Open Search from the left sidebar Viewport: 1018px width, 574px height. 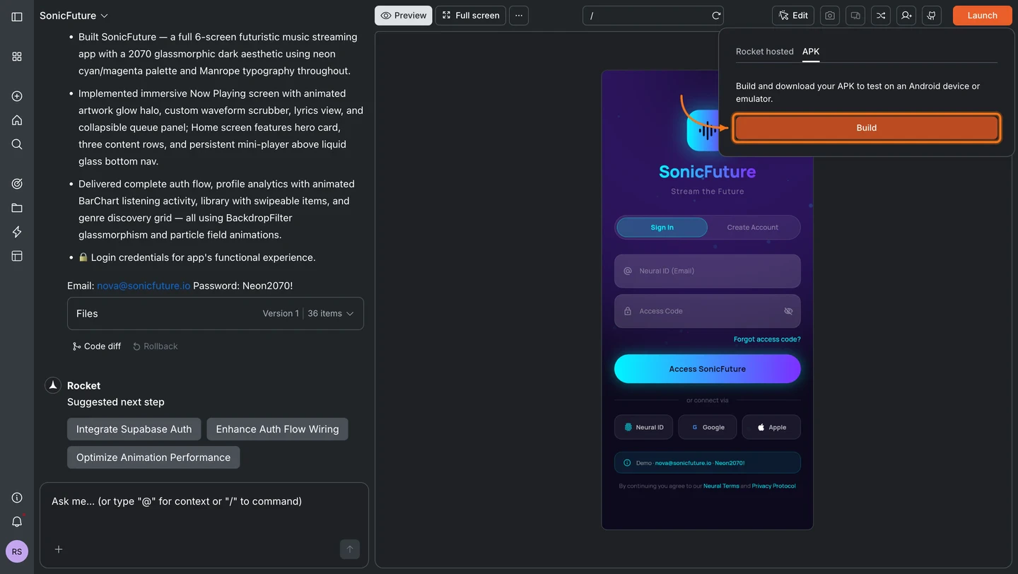coord(16,144)
